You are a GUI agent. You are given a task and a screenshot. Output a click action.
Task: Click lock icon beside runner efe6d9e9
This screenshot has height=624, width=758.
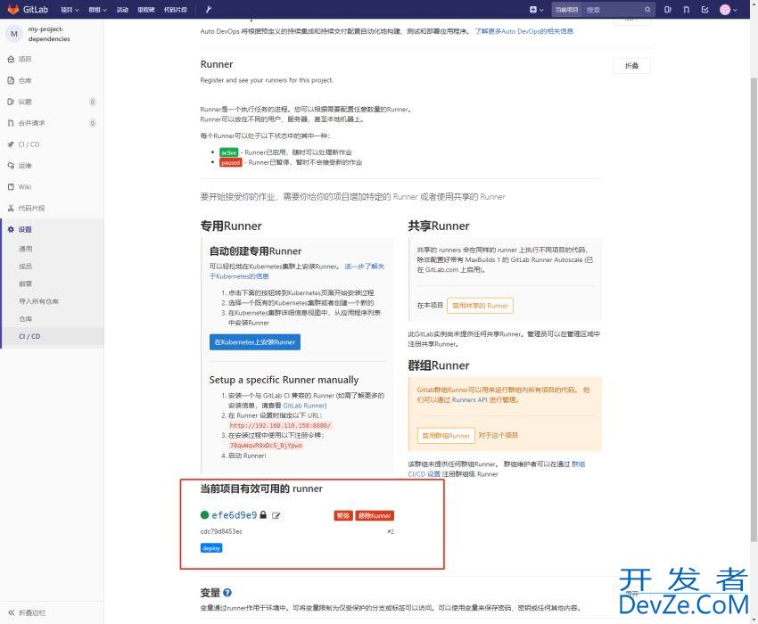(263, 514)
